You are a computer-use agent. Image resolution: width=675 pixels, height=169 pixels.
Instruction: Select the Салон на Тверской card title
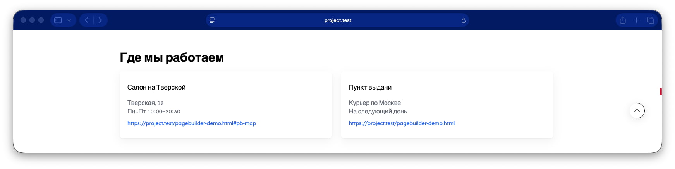[156, 87]
